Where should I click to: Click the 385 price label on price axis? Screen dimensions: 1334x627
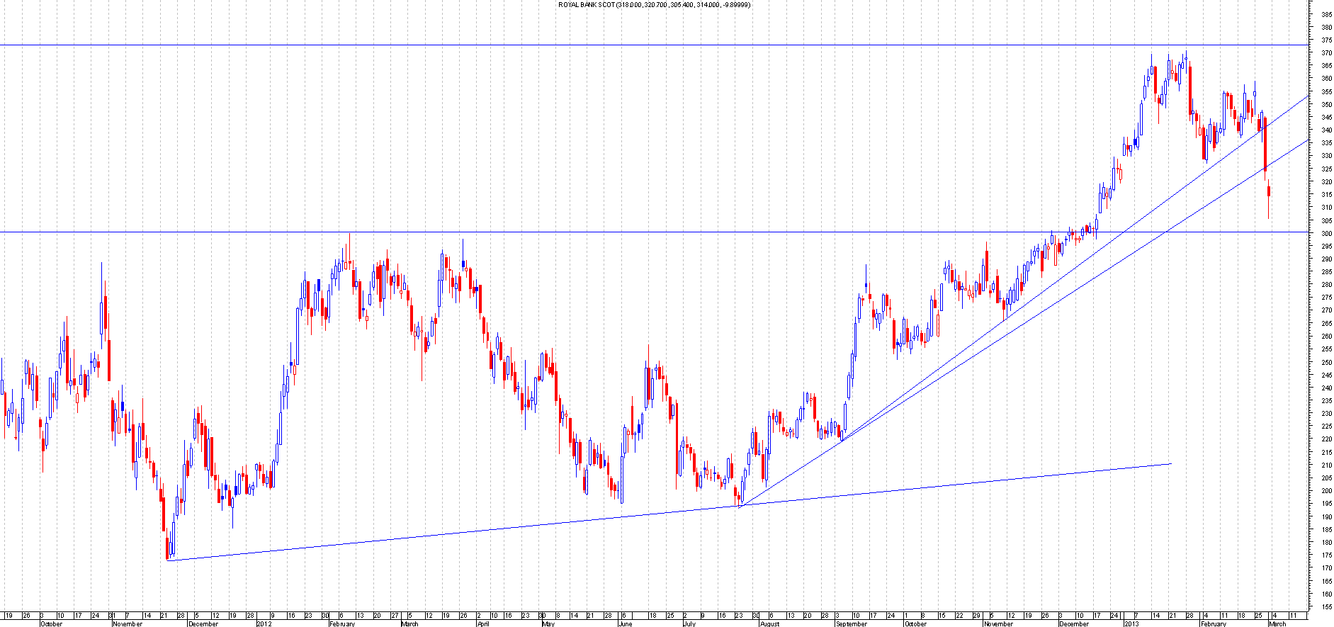[x=1325, y=14]
